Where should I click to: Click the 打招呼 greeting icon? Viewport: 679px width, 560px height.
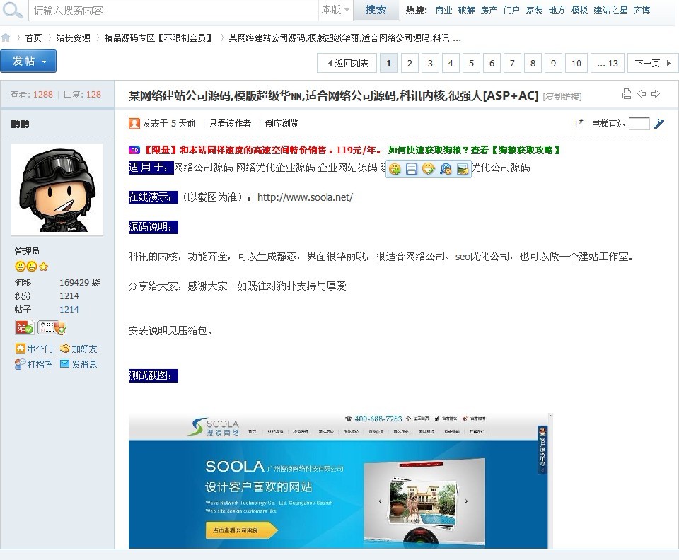coord(21,364)
